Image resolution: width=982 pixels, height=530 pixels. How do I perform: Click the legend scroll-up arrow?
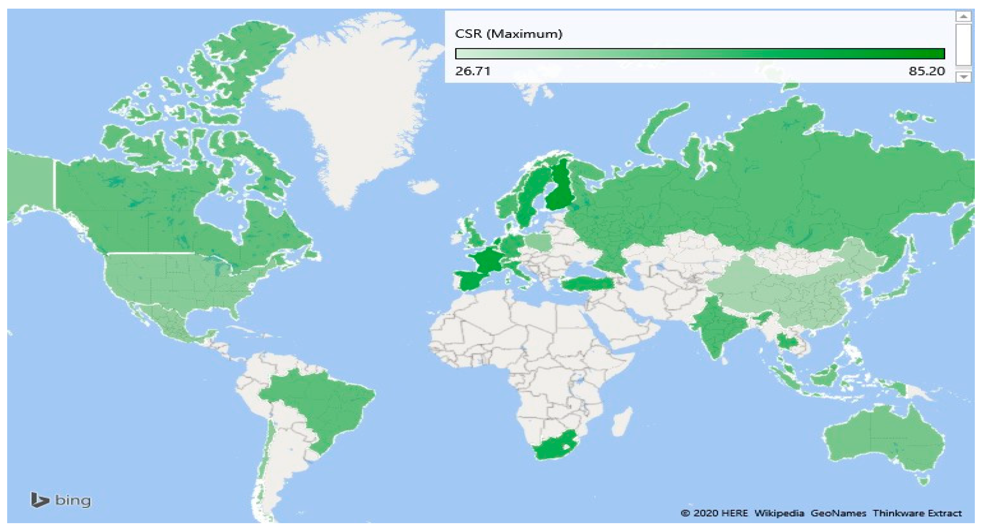pos(963,16)
